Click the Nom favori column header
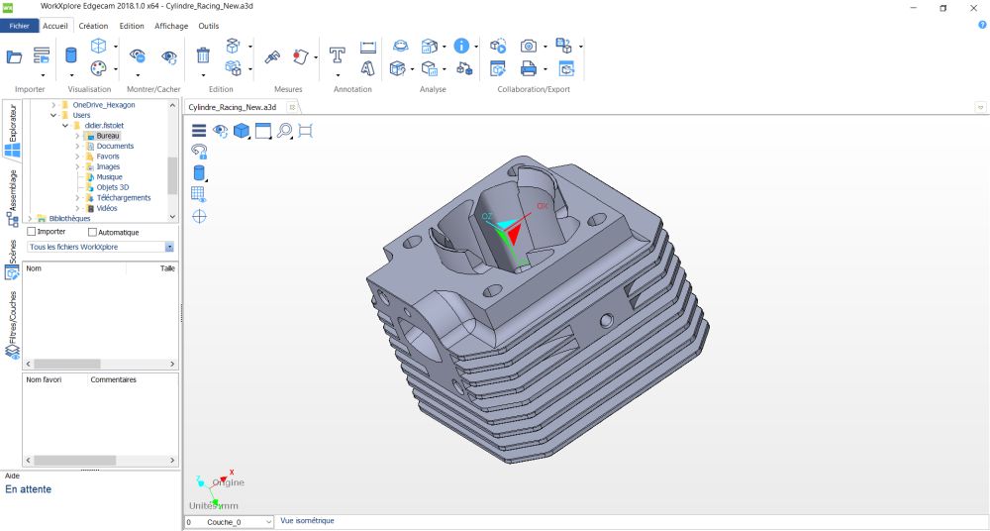The width and height of the screenshot is (990, 531). point(54,379)
